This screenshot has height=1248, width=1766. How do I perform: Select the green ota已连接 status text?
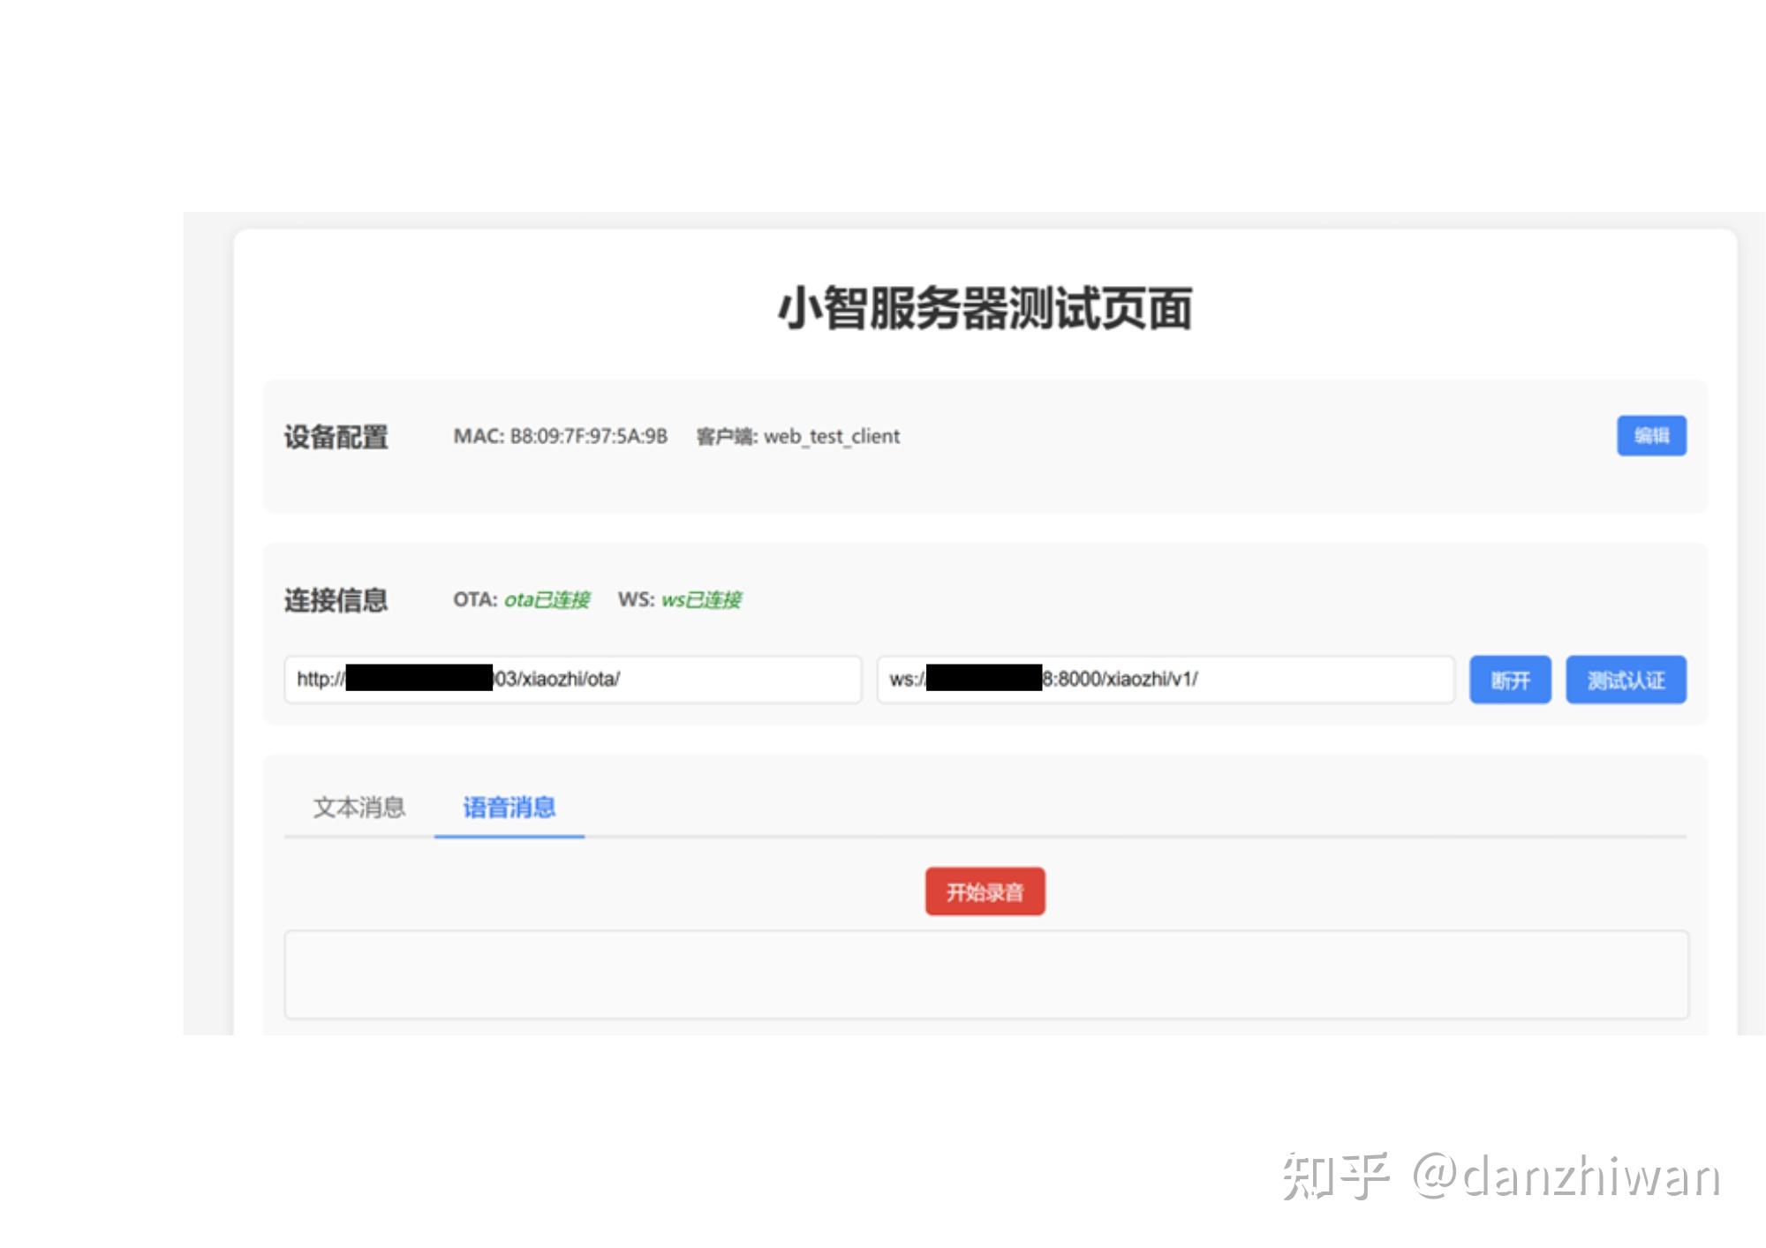point(547,598)
